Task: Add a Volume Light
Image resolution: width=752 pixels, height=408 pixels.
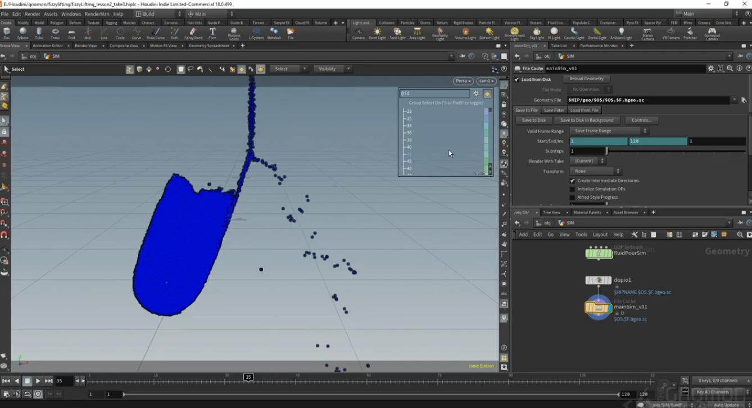Action: 465,34
